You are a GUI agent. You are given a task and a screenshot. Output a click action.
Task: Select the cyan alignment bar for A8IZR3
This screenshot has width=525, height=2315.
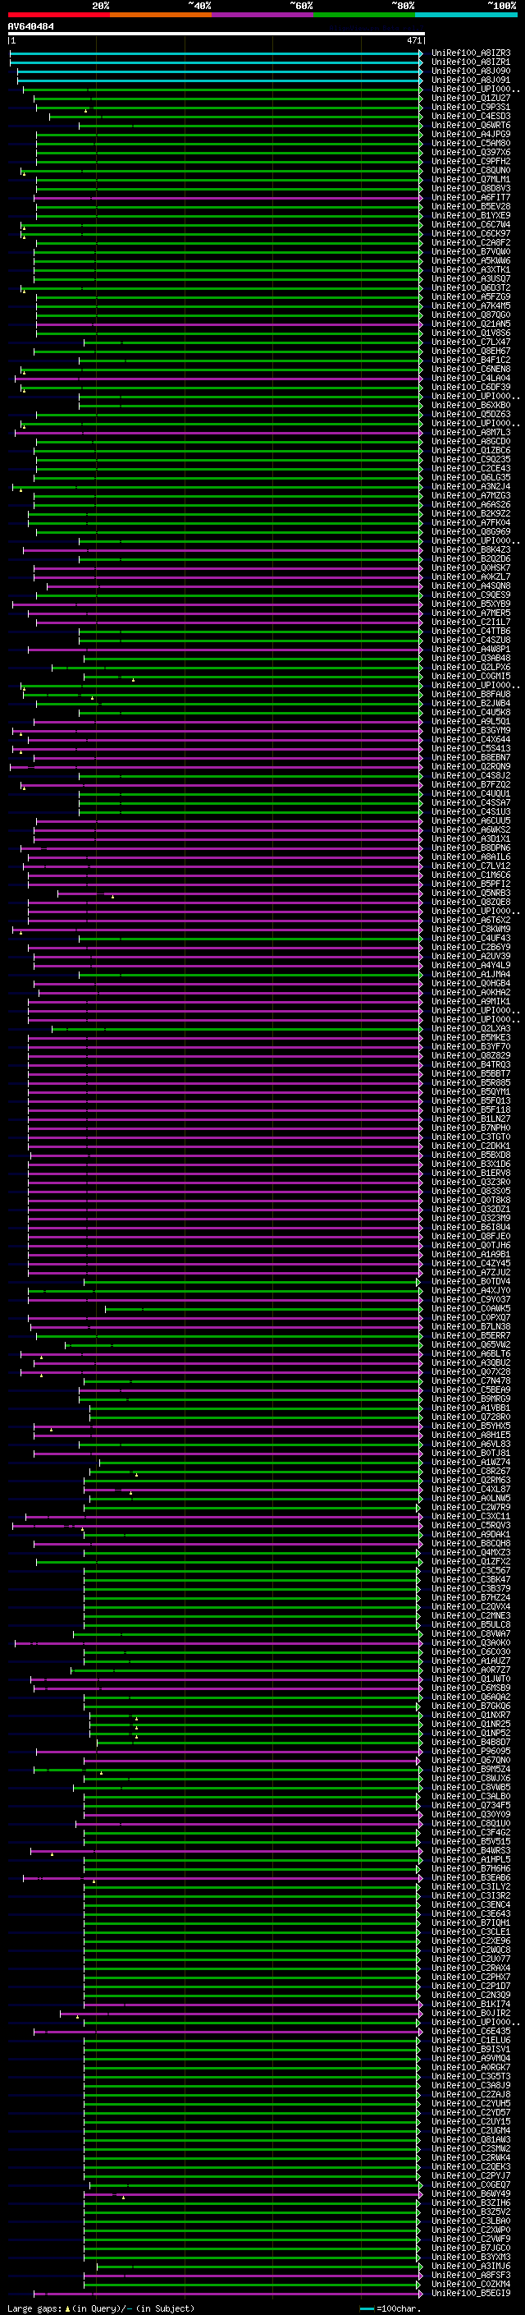click(x=216, y=53)
